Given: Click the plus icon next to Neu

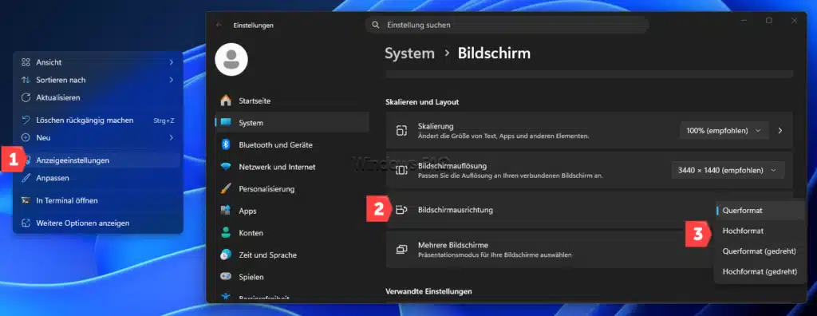Looking at the screenshot, I should click(x=26, y=138).
